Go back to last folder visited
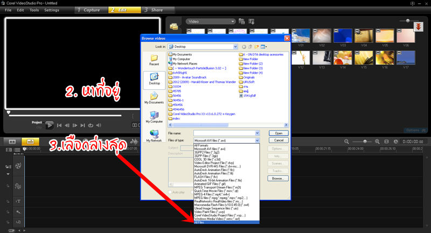Screen dimensions: 431x233 244,47
